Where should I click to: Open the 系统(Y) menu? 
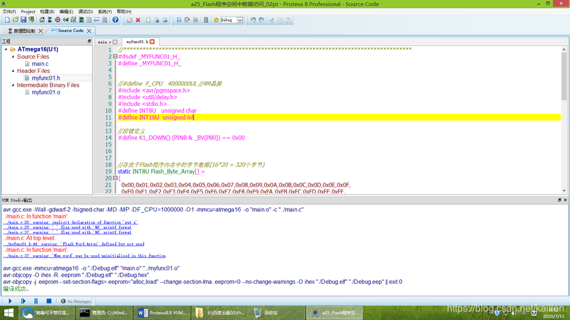105,12
